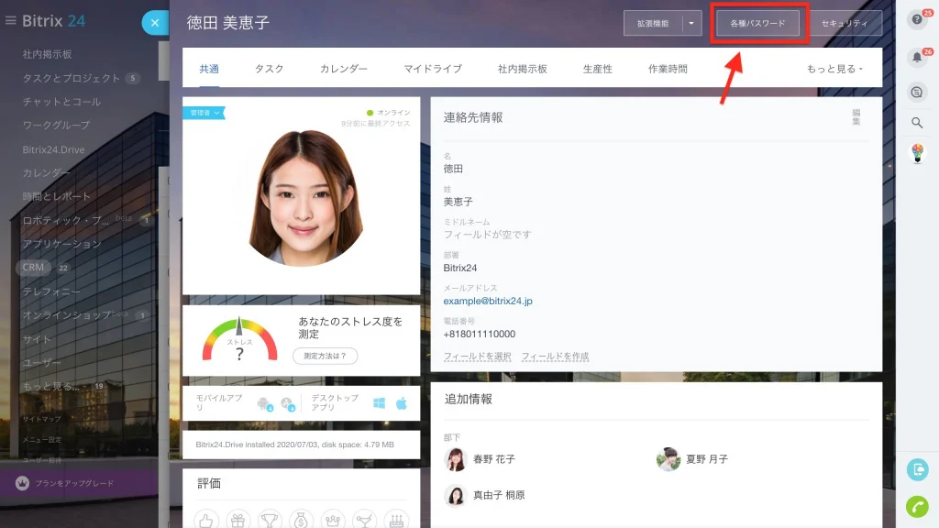Screen dimensions: 939x528
Task: Click the thumbs-up rating icon
Action: pos(206,521)
